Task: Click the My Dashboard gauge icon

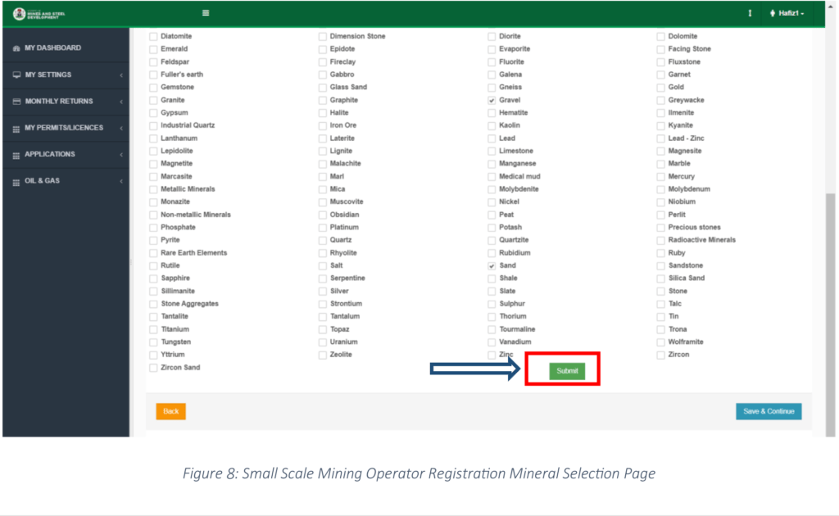Action: 17,48
